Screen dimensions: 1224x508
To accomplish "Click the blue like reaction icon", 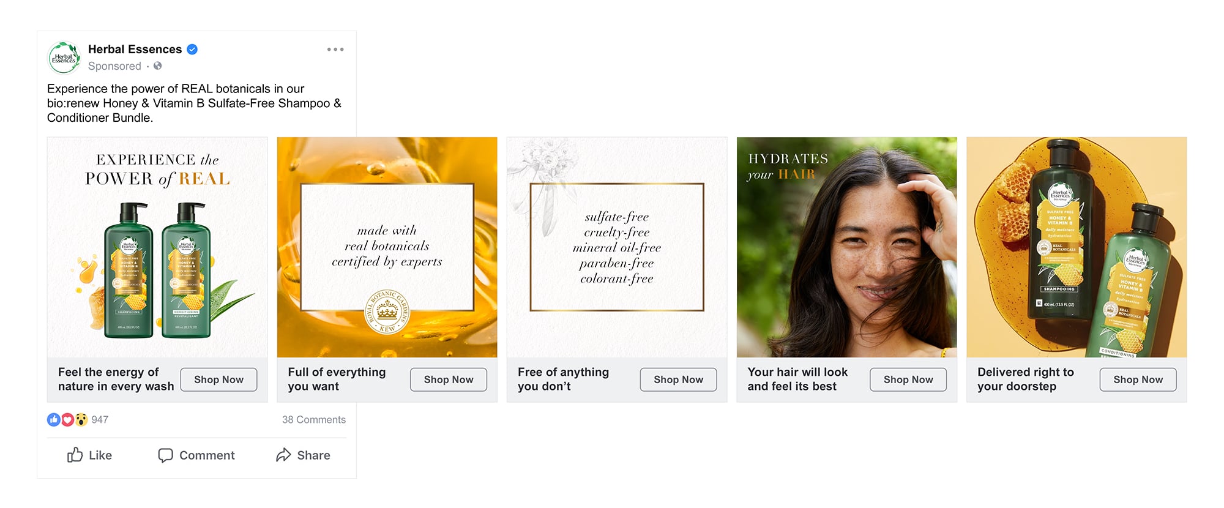I will pos(54,420).
